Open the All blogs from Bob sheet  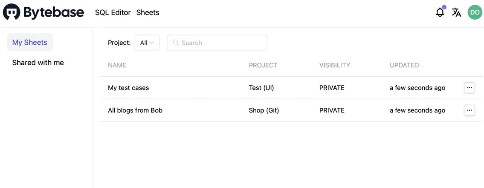click(135, 110)
